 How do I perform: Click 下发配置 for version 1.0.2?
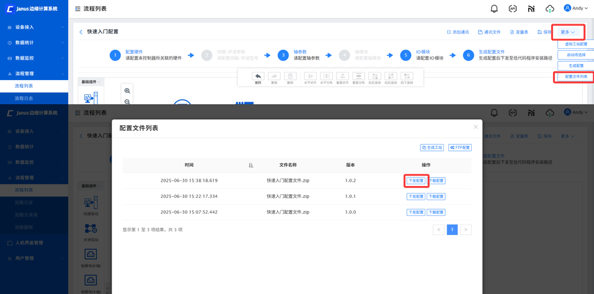click(x=416, y=181)
